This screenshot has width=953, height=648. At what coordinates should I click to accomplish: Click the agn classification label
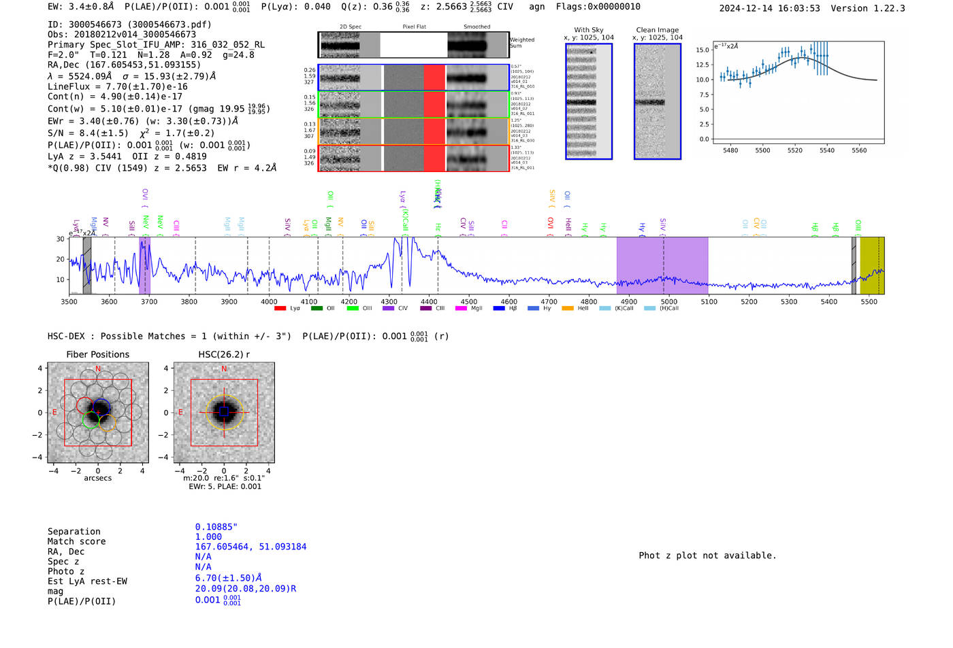coord(537,7)
